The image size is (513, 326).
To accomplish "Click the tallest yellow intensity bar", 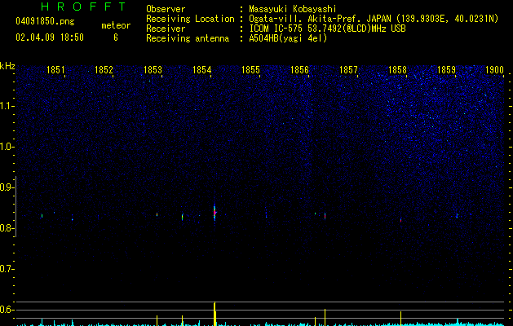I will point(214,314).
